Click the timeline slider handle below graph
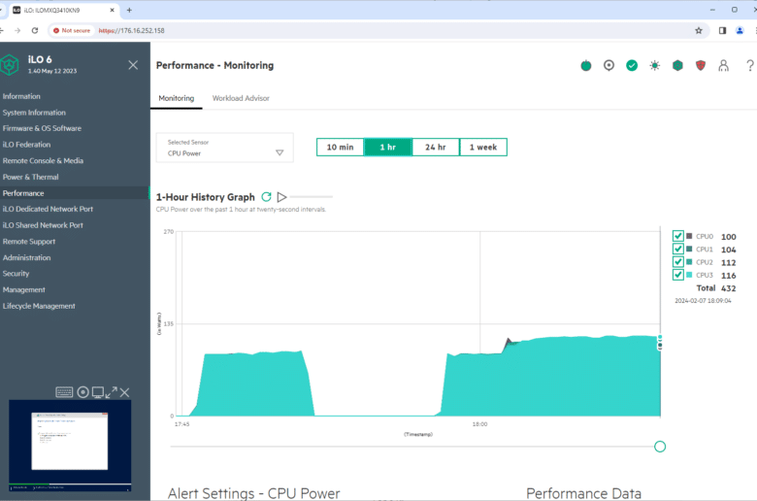Screen dimensions: 757x501 (x=660, y=447)
